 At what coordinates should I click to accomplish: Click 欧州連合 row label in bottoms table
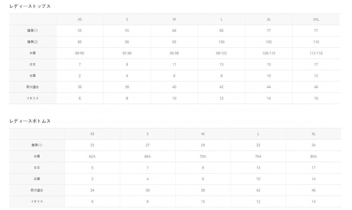pyautogui.click(x=37, y=190)
